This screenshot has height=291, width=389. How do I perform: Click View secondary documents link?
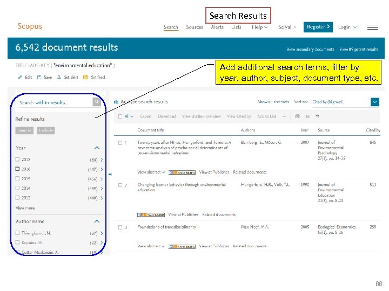tap(310, 49)
